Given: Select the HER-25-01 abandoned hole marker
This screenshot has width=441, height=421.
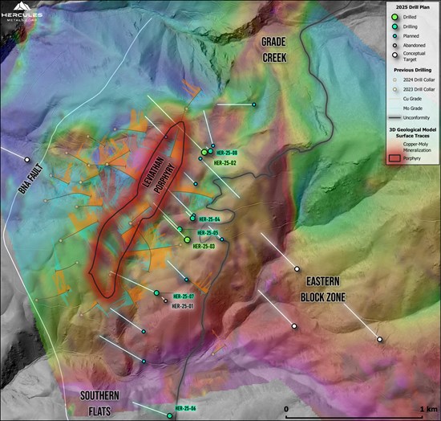Looking at the screenshot, I should click(166, 301).
